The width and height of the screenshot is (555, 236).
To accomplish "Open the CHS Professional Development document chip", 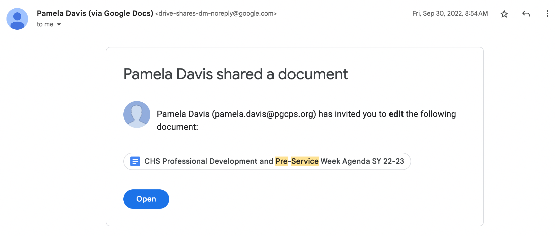I will [x=267, y=161].
